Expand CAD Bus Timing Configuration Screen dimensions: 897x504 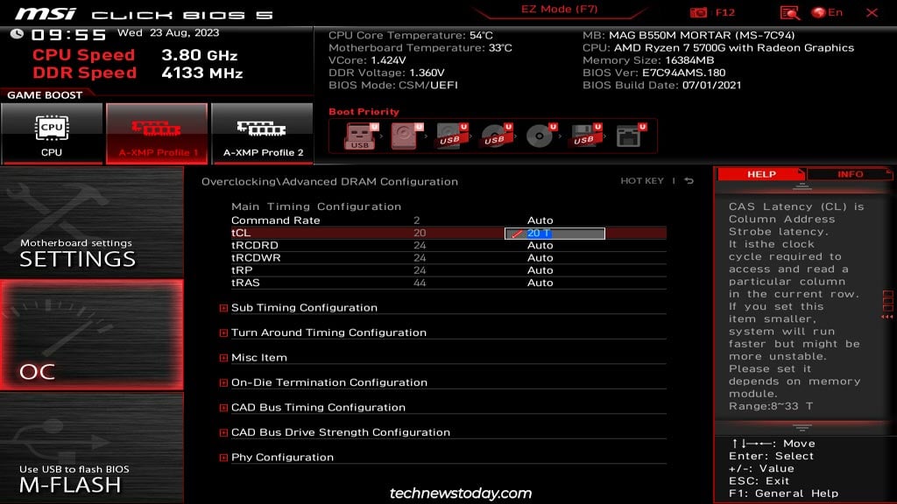tap(223, 408)
